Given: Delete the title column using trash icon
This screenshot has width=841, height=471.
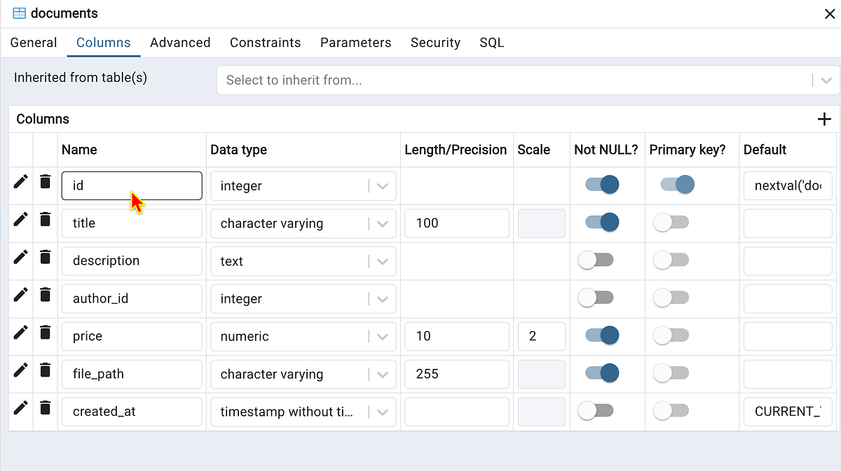Looking at the screenshot, I should (x=46, y=220).
